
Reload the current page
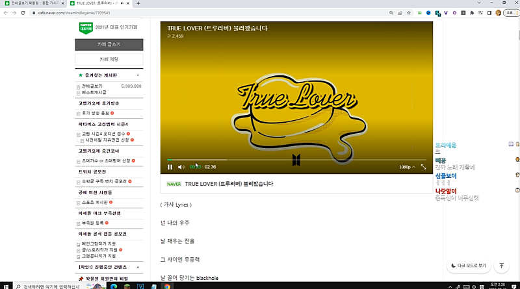point(23,13)
